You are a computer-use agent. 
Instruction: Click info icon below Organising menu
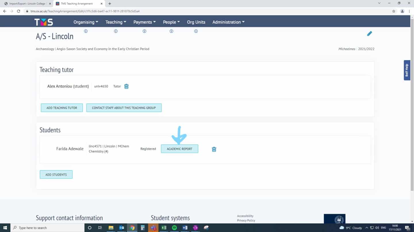(x=86, y=31)
